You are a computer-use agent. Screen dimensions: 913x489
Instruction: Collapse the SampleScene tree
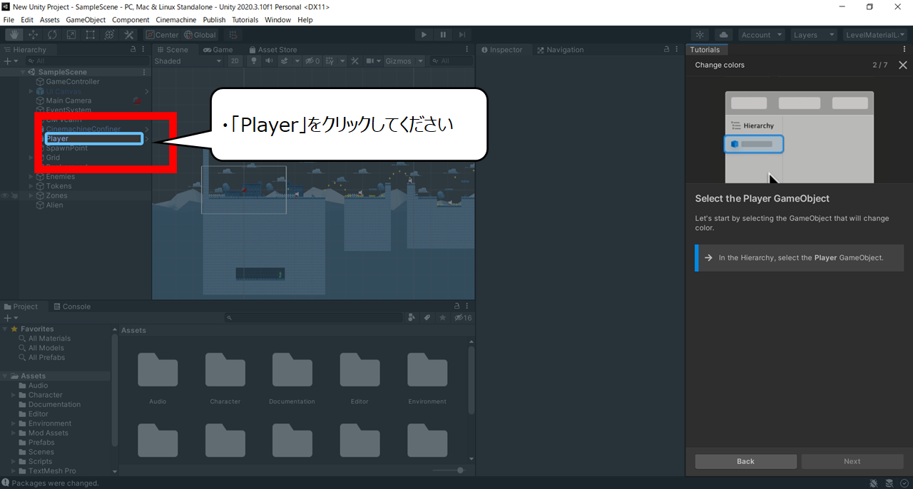click(24, 72)
